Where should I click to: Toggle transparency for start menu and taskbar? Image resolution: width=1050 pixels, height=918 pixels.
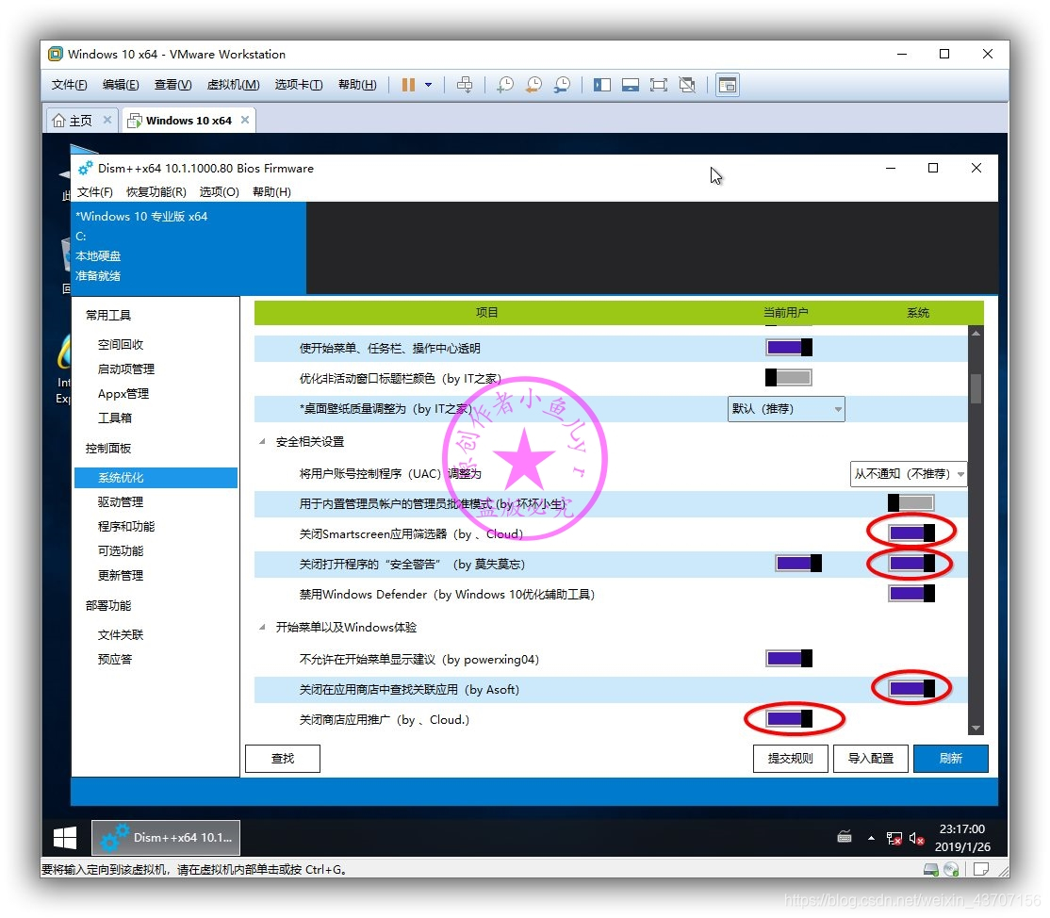pyautogui.click(x=789, y=348)
